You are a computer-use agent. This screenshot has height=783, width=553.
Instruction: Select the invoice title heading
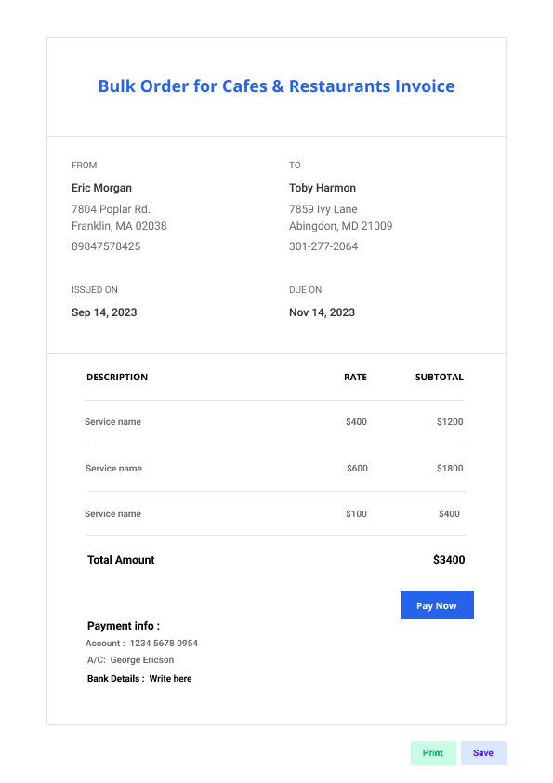tap(277, 86)
